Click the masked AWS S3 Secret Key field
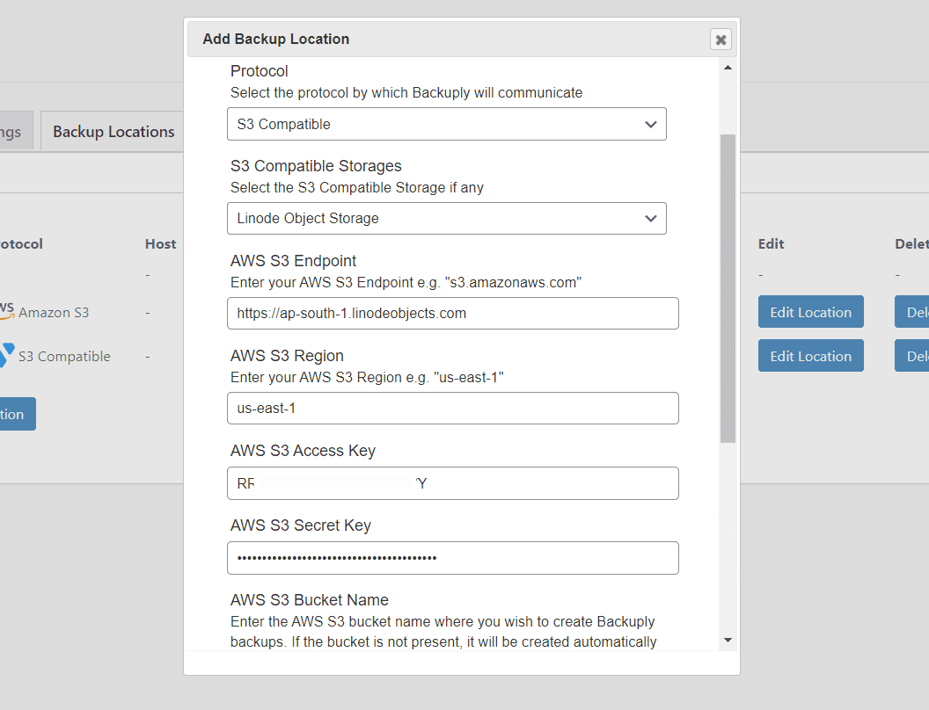Image resolution: width=929 pixels, height=710 pixels. [x=452, y=558]
